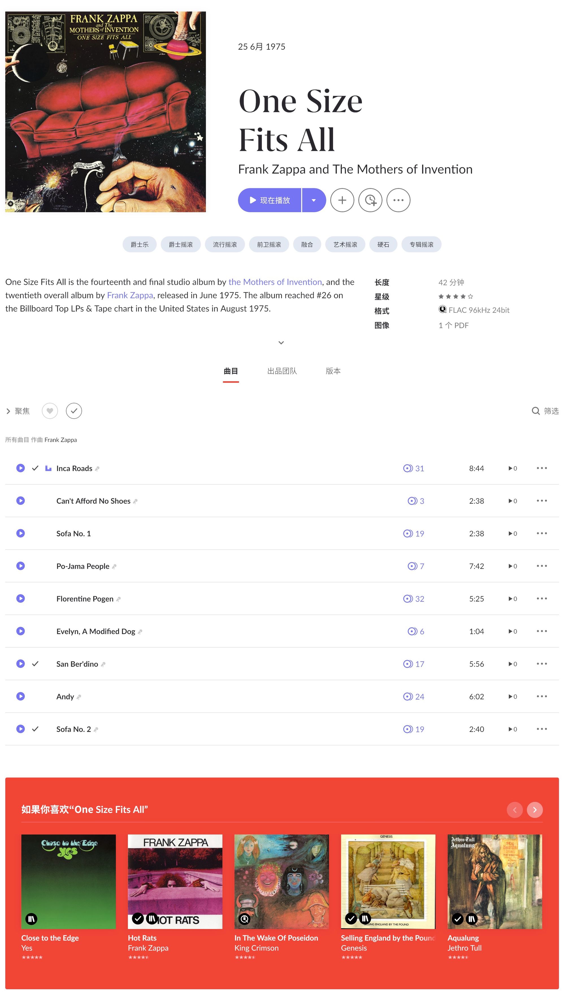Play Sofa No. 1 track

point(21,533)
